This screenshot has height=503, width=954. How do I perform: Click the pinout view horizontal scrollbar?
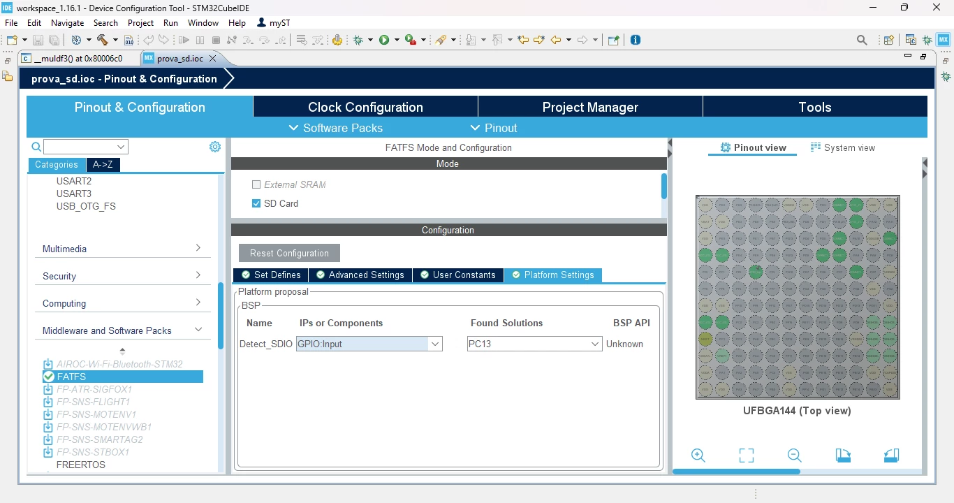(736, 472)
